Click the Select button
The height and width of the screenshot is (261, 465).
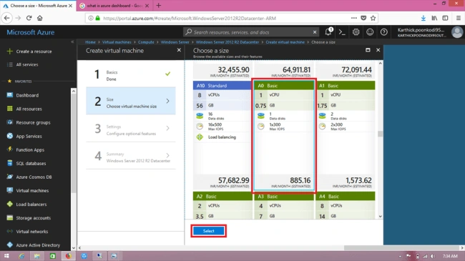point(208,231)
